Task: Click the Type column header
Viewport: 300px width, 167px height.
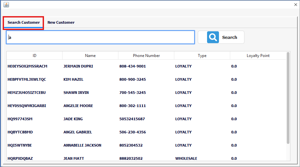Action: coord(202,56)
